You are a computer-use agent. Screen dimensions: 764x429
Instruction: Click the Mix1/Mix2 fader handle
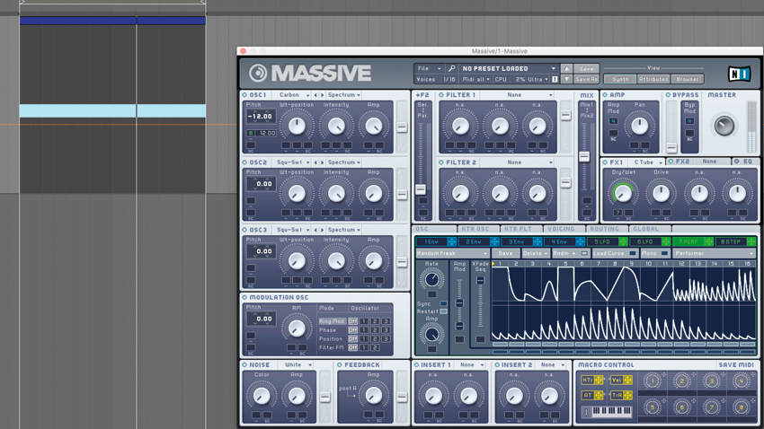click(583, 156)
